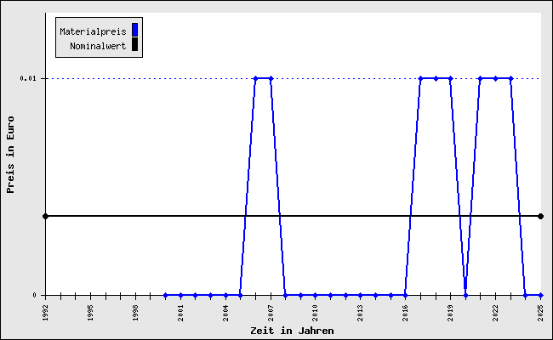Image resolution: width=553 pixels, height=340 pixels.
Task: Click the black Nominalwert legend swatch
Action: pyautogui.click(x=134, y=44)
